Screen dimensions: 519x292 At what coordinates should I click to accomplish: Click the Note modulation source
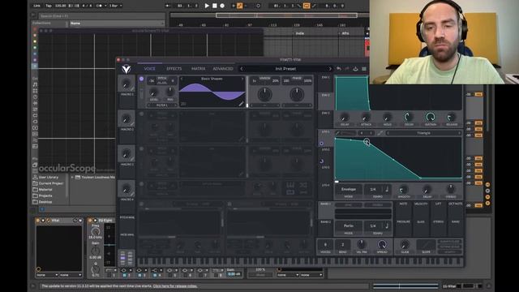403,204
